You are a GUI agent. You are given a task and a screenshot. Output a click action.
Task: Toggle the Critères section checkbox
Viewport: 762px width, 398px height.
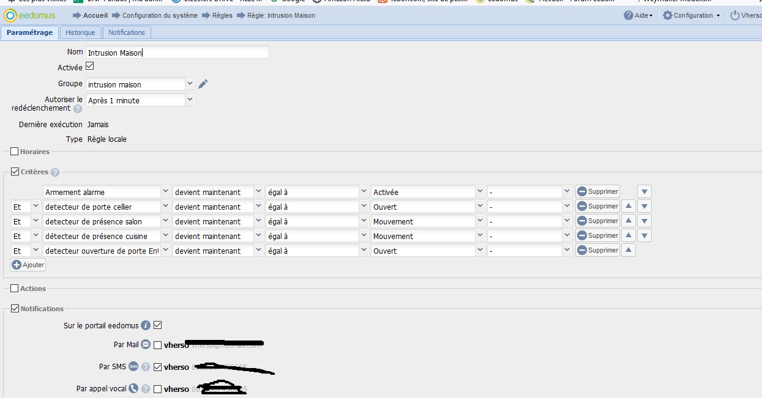click(15, 172)
